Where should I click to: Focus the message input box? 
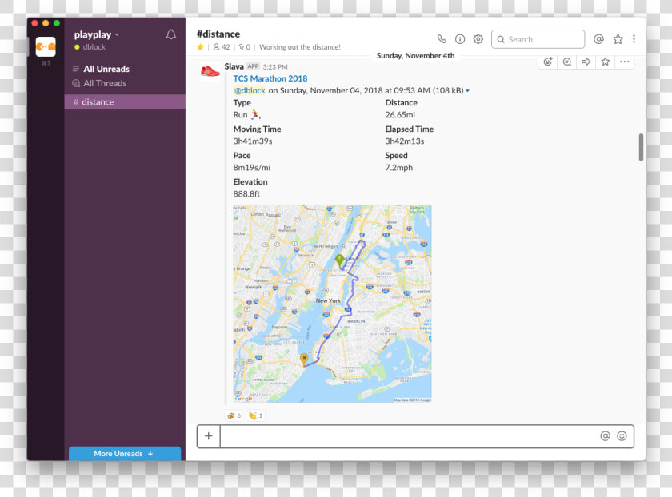(x=407, y=436)
